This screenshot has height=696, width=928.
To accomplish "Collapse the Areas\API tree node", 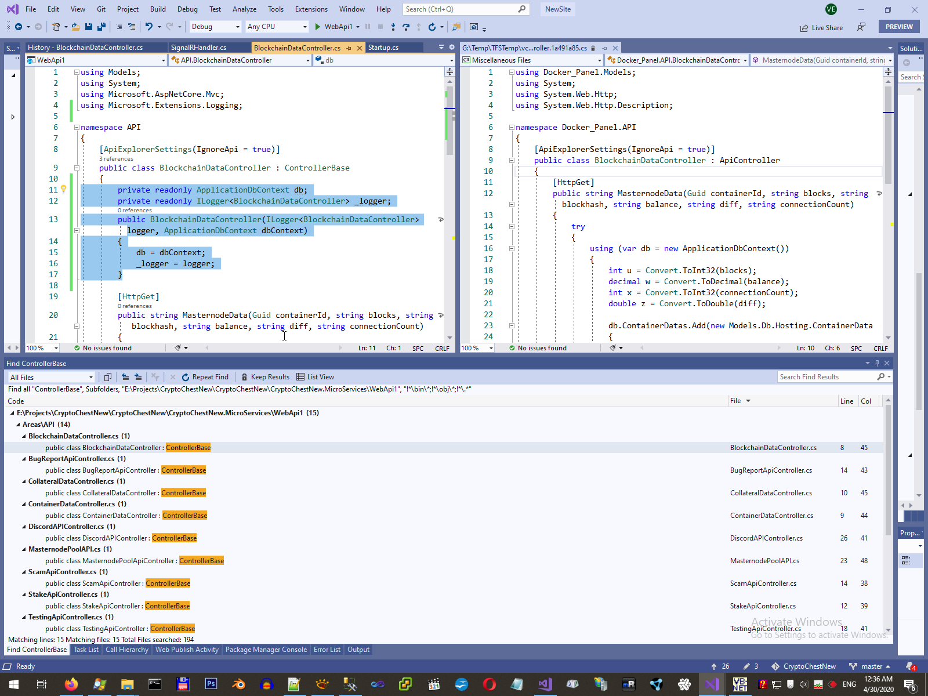I will pos(18,425).
